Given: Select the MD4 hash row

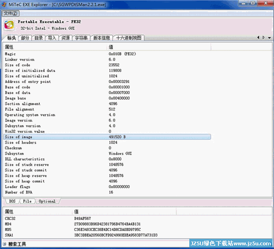Looking at the screenshot, I should click(90, 224).
